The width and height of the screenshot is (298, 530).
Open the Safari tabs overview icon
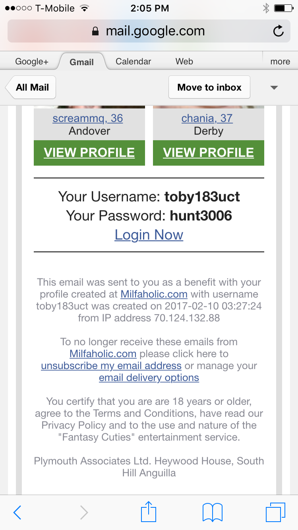[x=275, y=512]
